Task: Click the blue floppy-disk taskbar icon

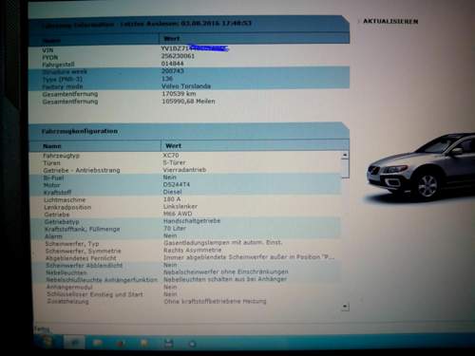Action: tap(168, 344)
